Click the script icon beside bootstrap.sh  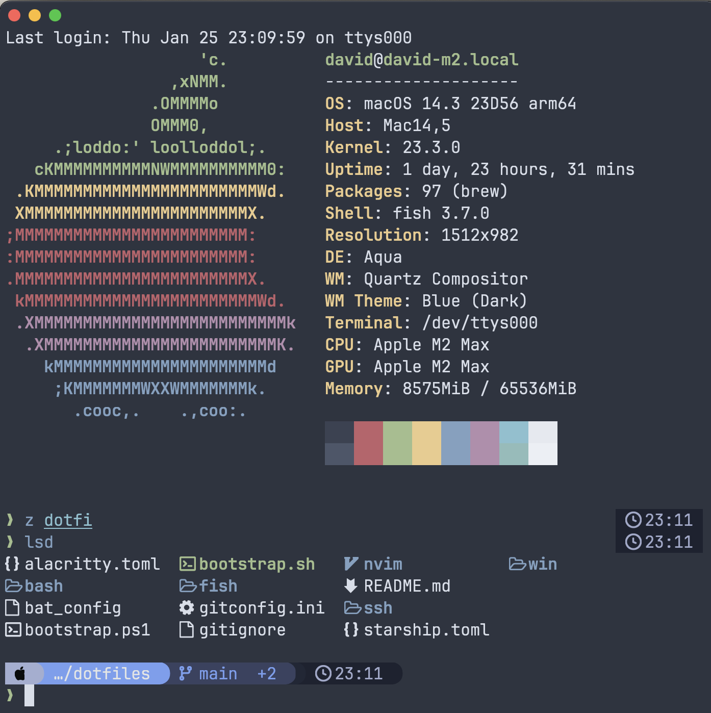pyautogui.click(x=188, y=564)
